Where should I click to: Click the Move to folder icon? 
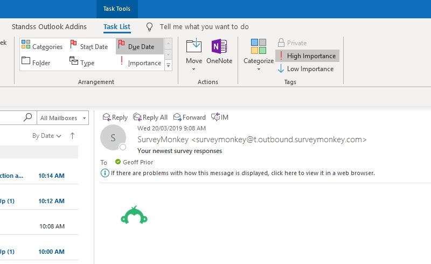pyautogui.click(x=194, y=46)
